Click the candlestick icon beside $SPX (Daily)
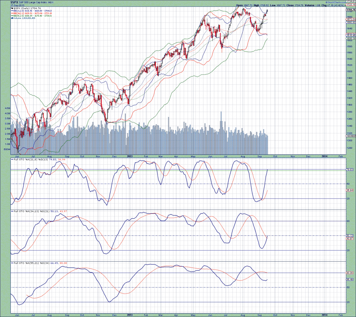The height and width of the screenshot is (317, 356). tap(12, 8)
